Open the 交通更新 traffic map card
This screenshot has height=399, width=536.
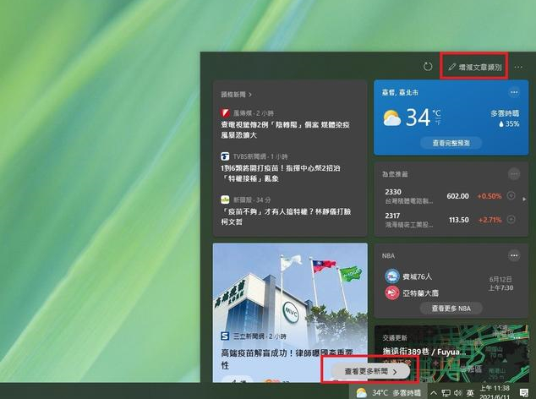[x=451, y=354]
